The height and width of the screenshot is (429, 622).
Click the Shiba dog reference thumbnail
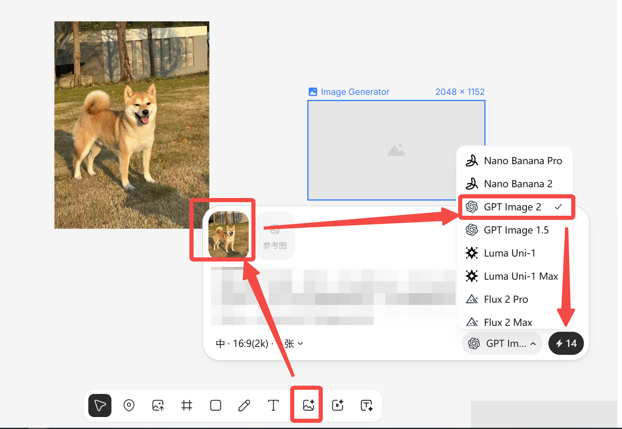229,235
